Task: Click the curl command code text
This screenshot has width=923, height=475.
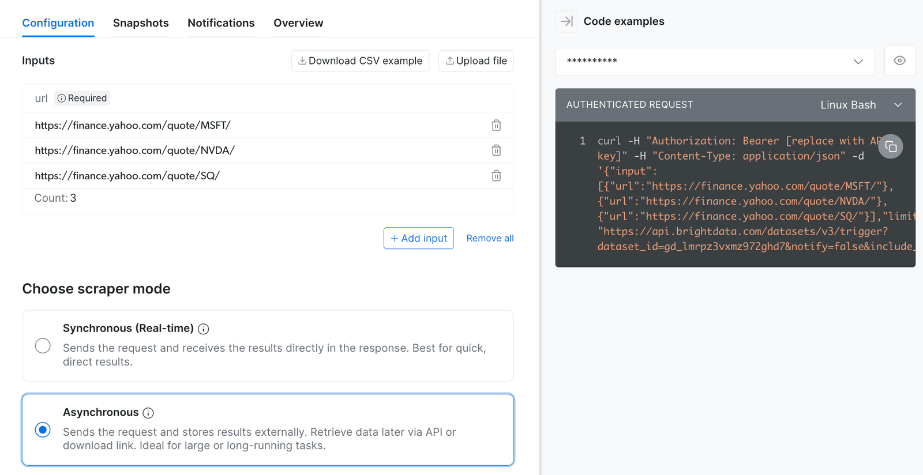Action: tap(756, 194)
